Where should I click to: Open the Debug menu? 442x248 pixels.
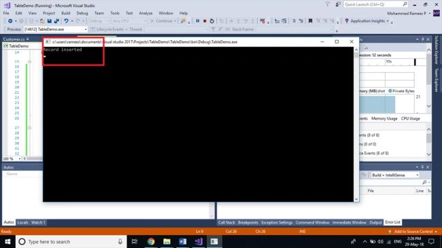click(82, 13)
